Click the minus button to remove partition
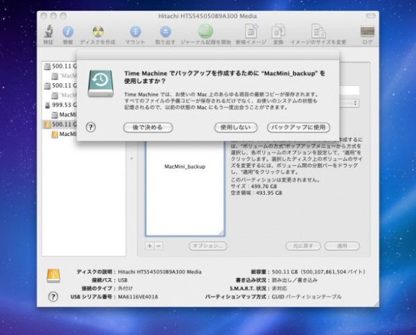Image resolution: width=416 pixels, height=335 pixels. point(159,246)
